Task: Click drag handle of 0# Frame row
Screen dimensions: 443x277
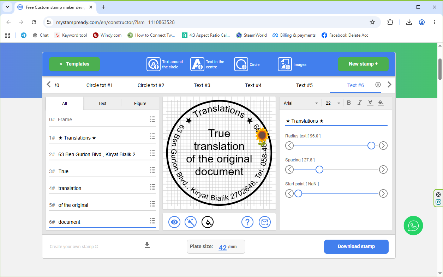Action: coord(152,119)
